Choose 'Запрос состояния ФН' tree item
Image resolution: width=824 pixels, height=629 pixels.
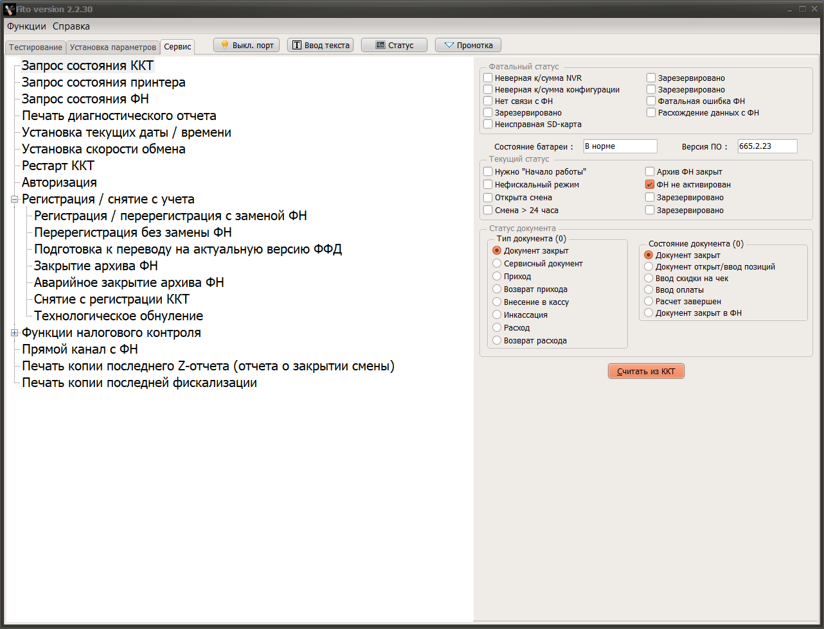[x=85, y=99]
